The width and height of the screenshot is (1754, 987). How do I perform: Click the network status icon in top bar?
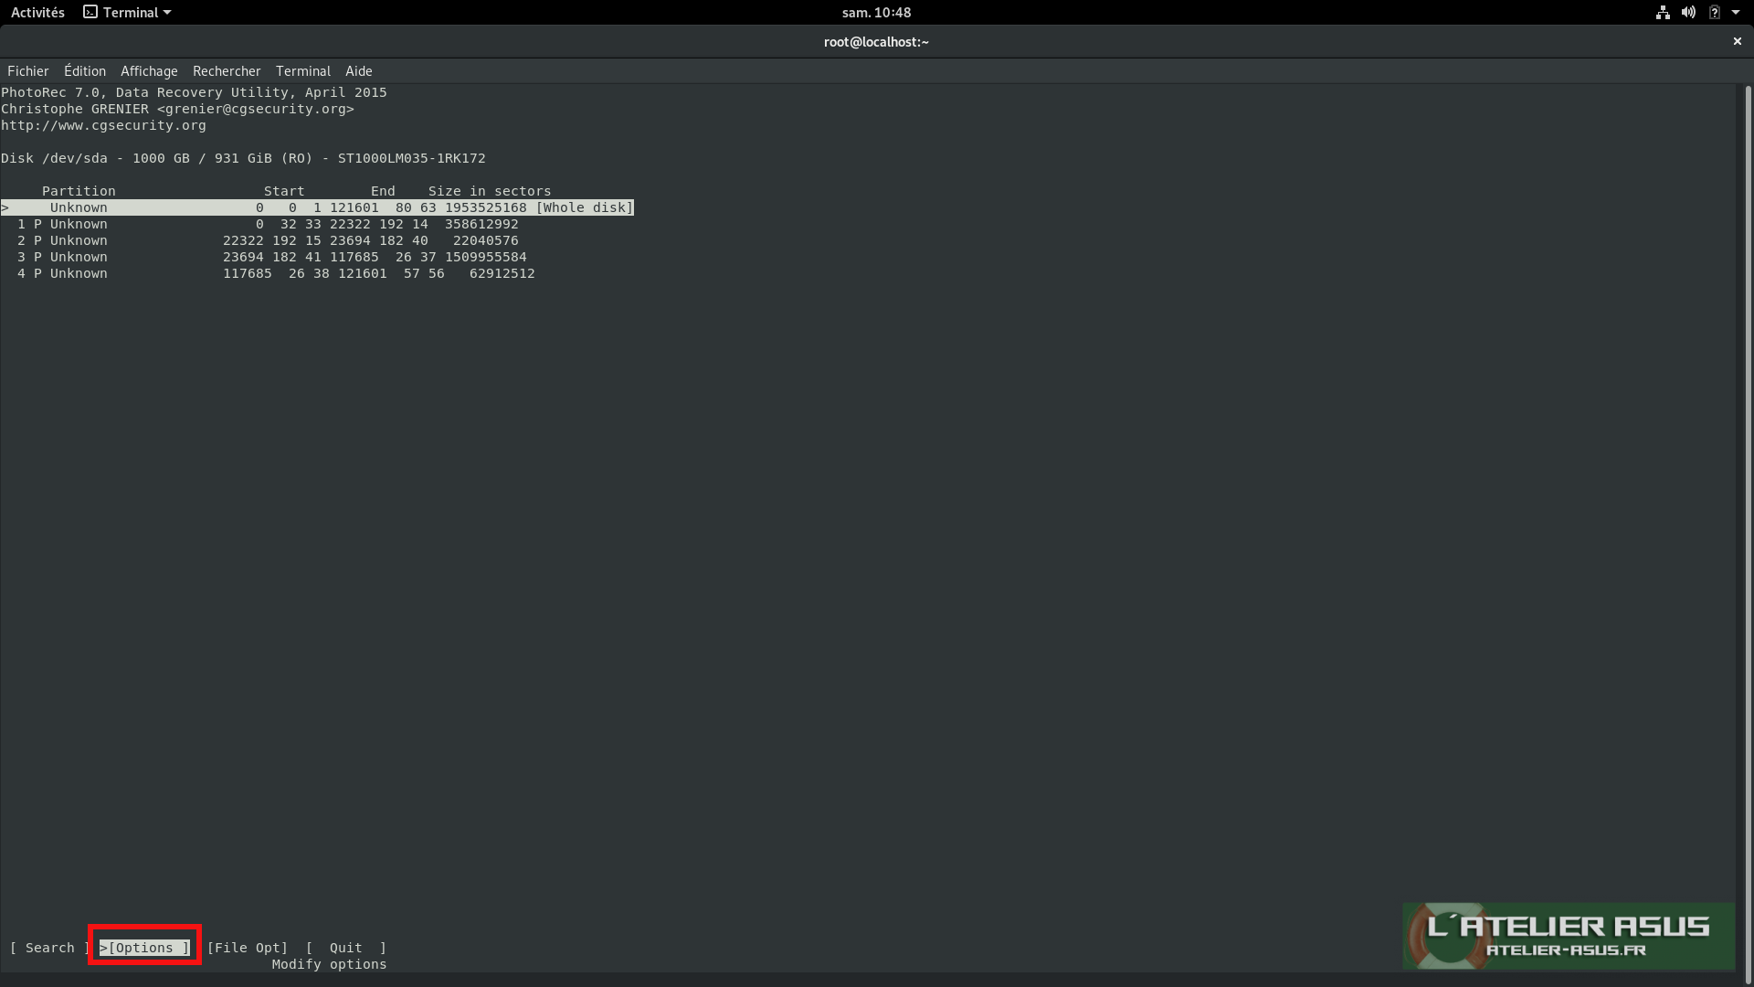1663,12
